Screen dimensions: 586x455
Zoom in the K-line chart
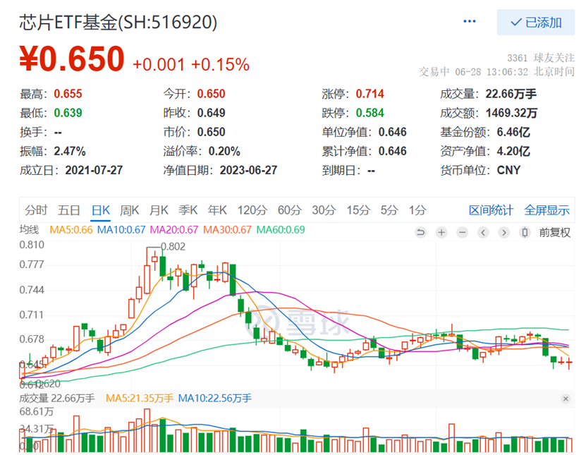coord(441,233)
